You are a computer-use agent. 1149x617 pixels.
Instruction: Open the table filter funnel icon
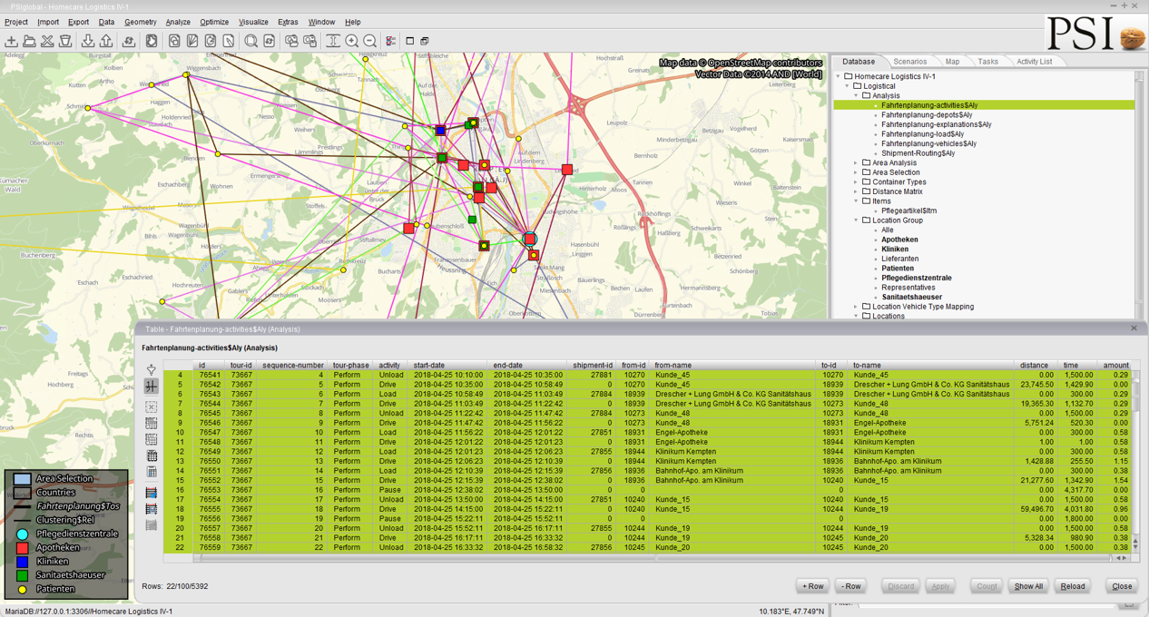pos(152,369)
